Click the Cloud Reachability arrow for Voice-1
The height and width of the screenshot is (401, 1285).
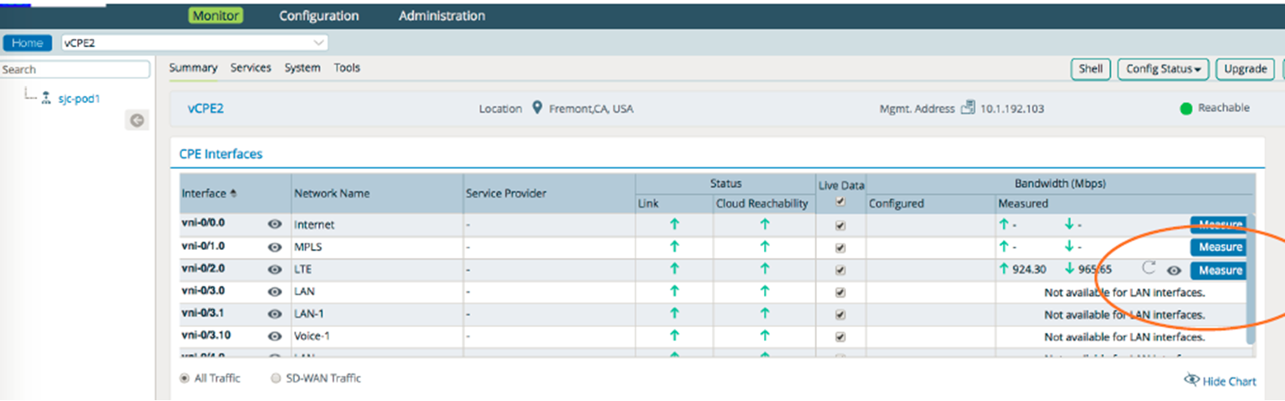[764, 335]
